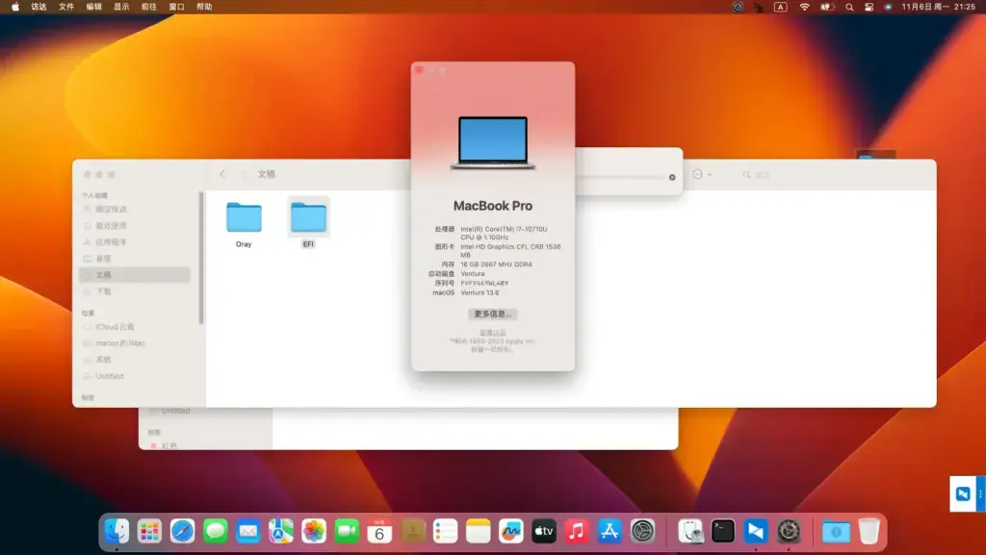This screenshot has width=986, height=555.
Task: Open the Downloads folder stack in Dock
Action: pos(836,532)
